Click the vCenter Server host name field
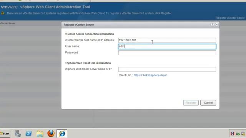 pos(167,40)
